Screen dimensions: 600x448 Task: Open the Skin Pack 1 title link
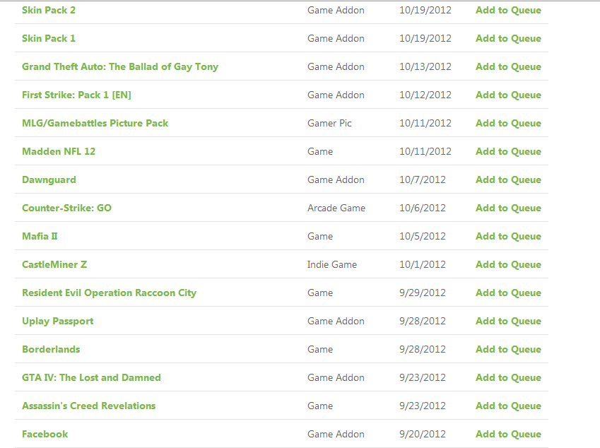[x=49, y=38]
